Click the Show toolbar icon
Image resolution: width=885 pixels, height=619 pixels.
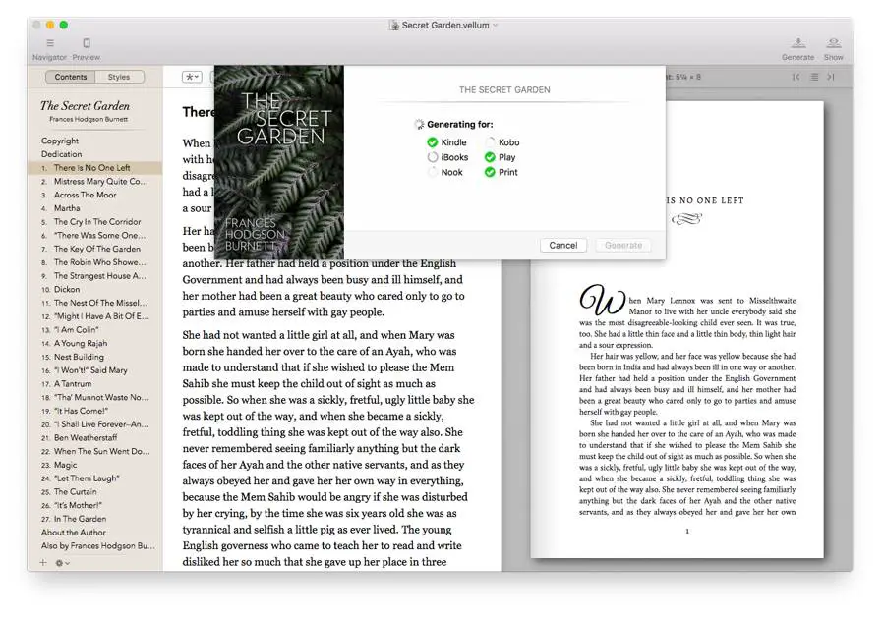pyautogui.click(x=833, y=43)
